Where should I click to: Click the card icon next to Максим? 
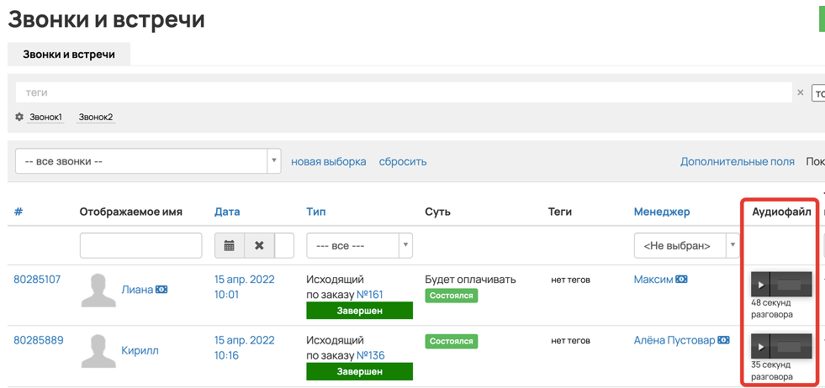coord(681,280)
